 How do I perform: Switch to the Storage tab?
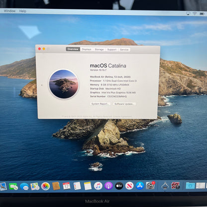tap(99, 49)
